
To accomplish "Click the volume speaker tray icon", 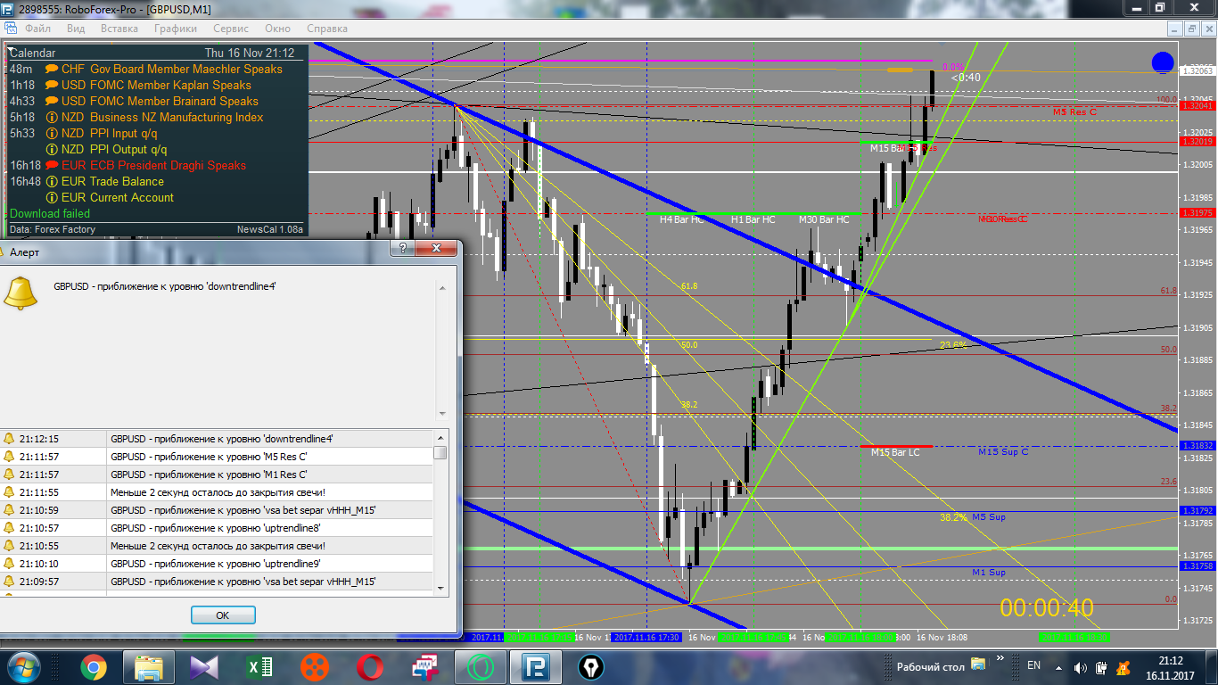I will 1080,667.
